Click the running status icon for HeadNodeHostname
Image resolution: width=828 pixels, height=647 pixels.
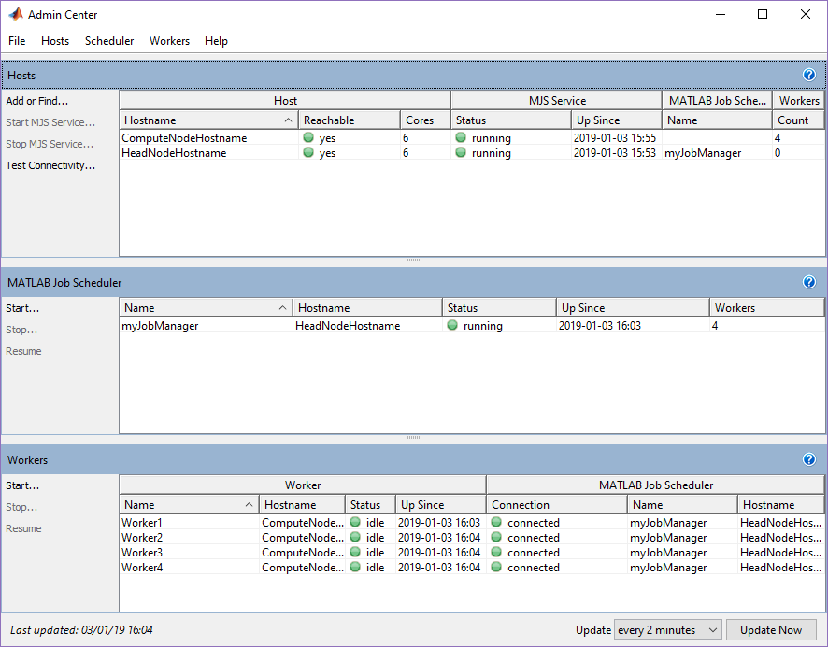click(459, 152)
